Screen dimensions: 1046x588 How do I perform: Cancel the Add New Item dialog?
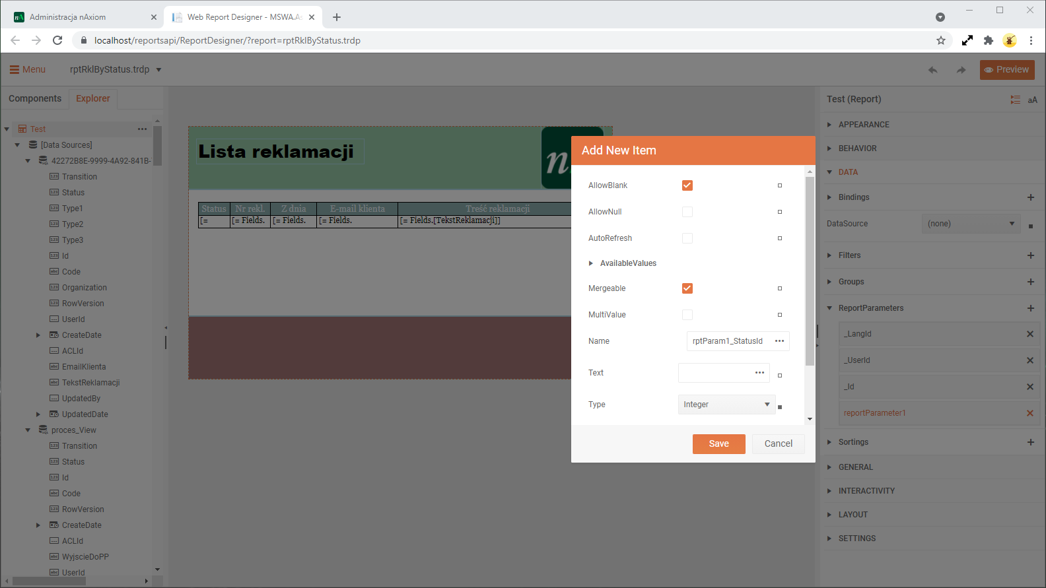(778, 443)
